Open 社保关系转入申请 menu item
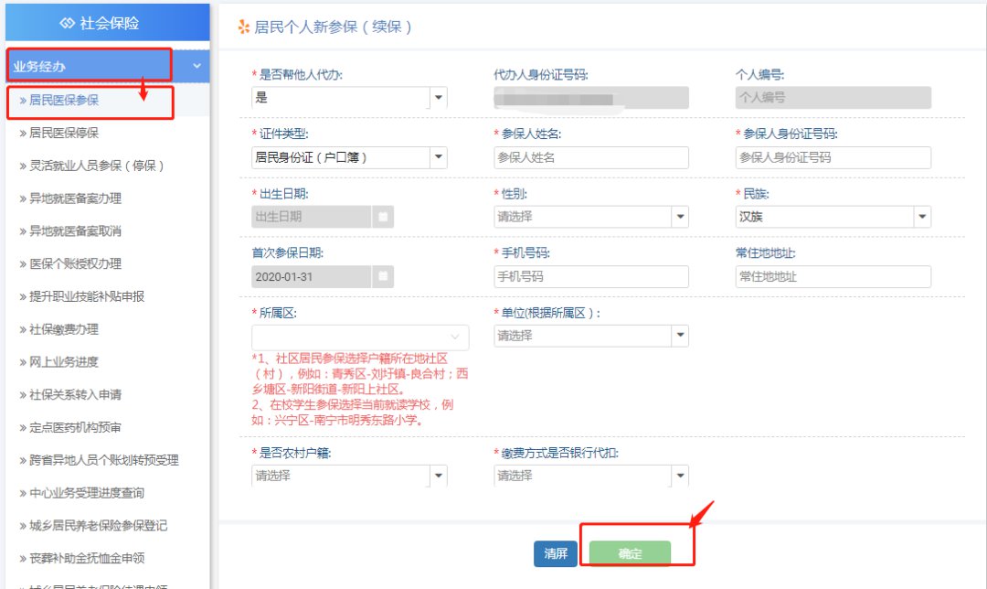987x589 pixels. pos(69,395)
